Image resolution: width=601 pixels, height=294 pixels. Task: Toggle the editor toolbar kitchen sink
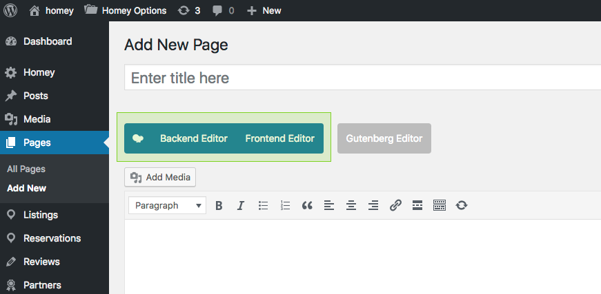440,206
